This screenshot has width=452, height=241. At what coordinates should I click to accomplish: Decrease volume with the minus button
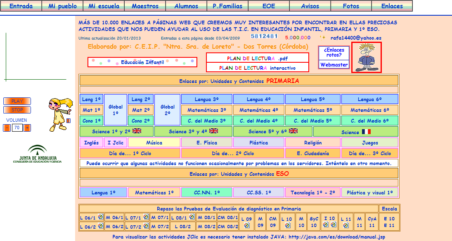[7, 128]
